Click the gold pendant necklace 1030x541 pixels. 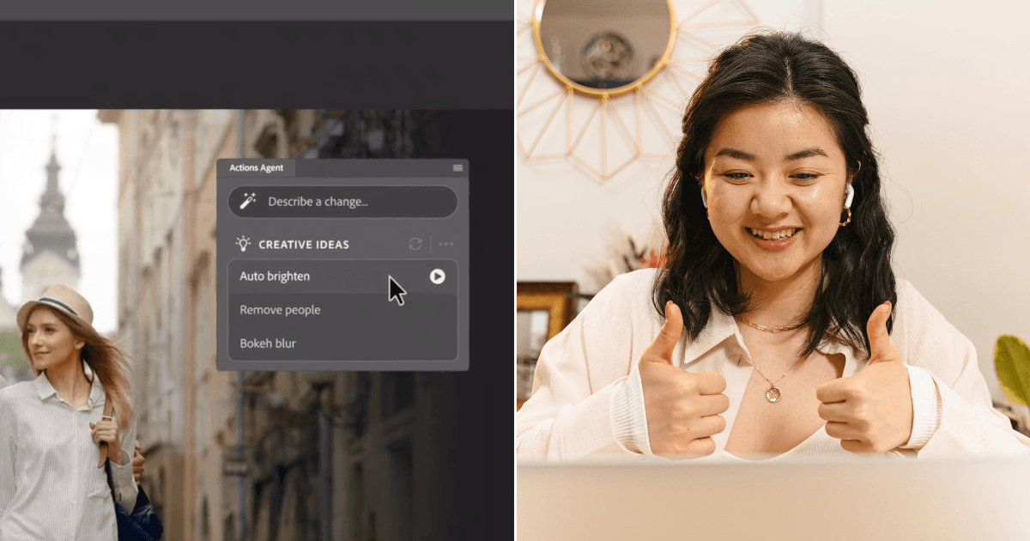click(x=773, y=392)
